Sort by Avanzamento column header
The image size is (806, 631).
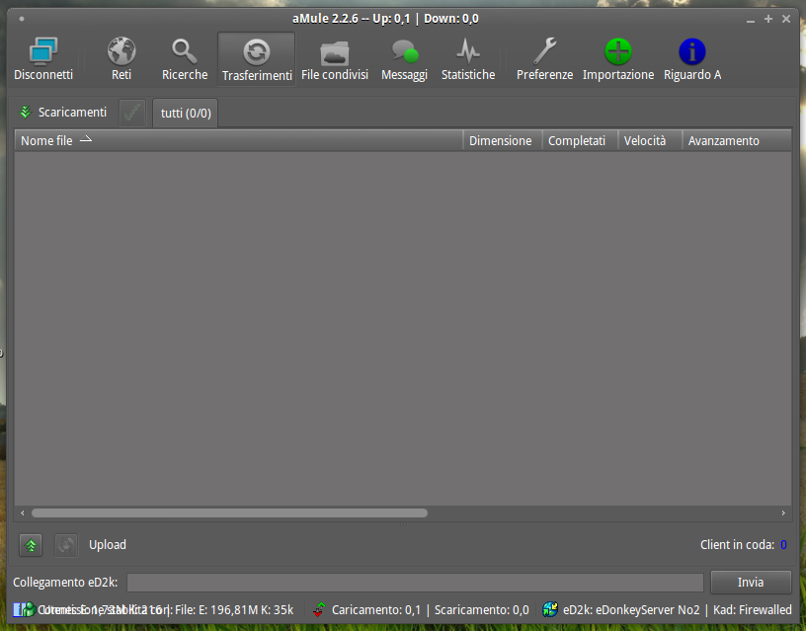[x=737, y=141]
